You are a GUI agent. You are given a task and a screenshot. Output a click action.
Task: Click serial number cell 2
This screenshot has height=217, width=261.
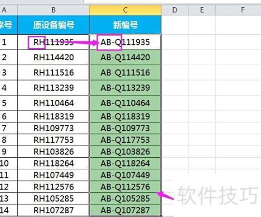tap(9, 57)
